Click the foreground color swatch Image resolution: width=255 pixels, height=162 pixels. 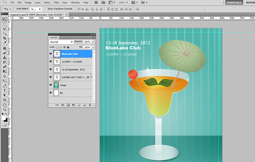point(3,118)
